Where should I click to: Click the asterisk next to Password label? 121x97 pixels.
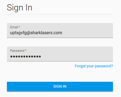(26, 50)
